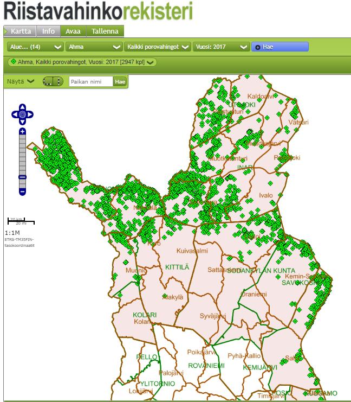Click the Syväjärvi label on the map

[213, 316]
